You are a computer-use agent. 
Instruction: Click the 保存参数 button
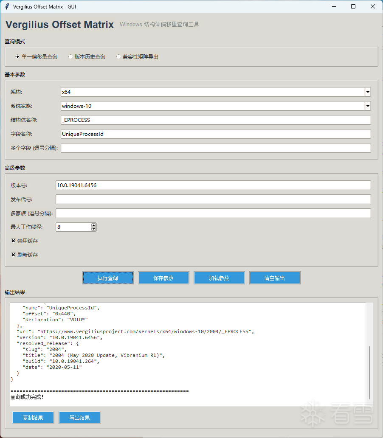click(163, 278)
